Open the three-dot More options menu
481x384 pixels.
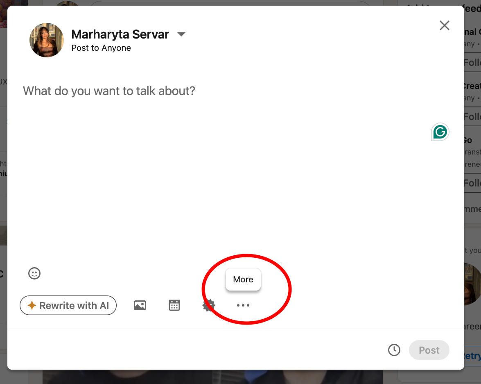pos(243,305)
